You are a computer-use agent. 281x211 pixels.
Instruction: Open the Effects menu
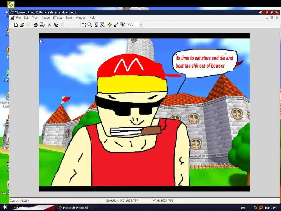[x=58, y=18]
